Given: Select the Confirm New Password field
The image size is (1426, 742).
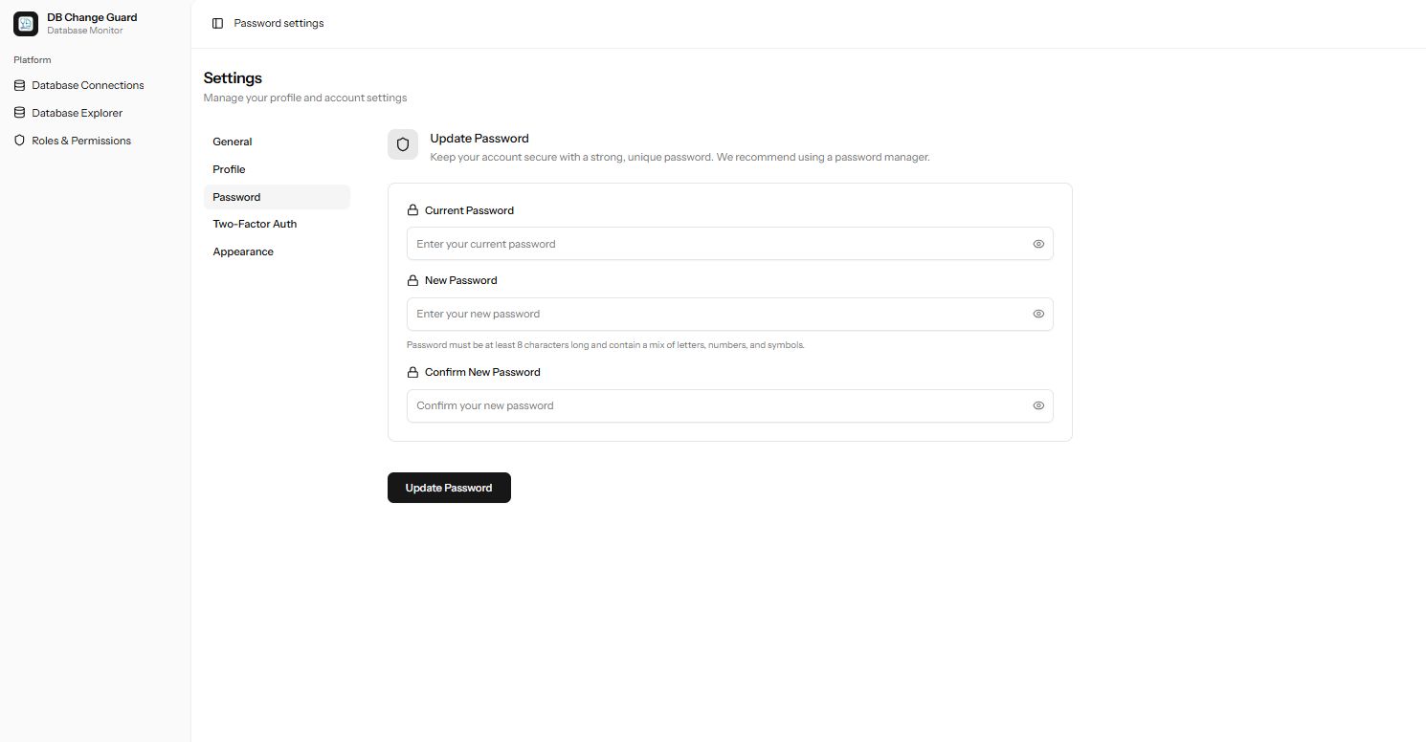Looking at the screenshot, I should [718, 405].
